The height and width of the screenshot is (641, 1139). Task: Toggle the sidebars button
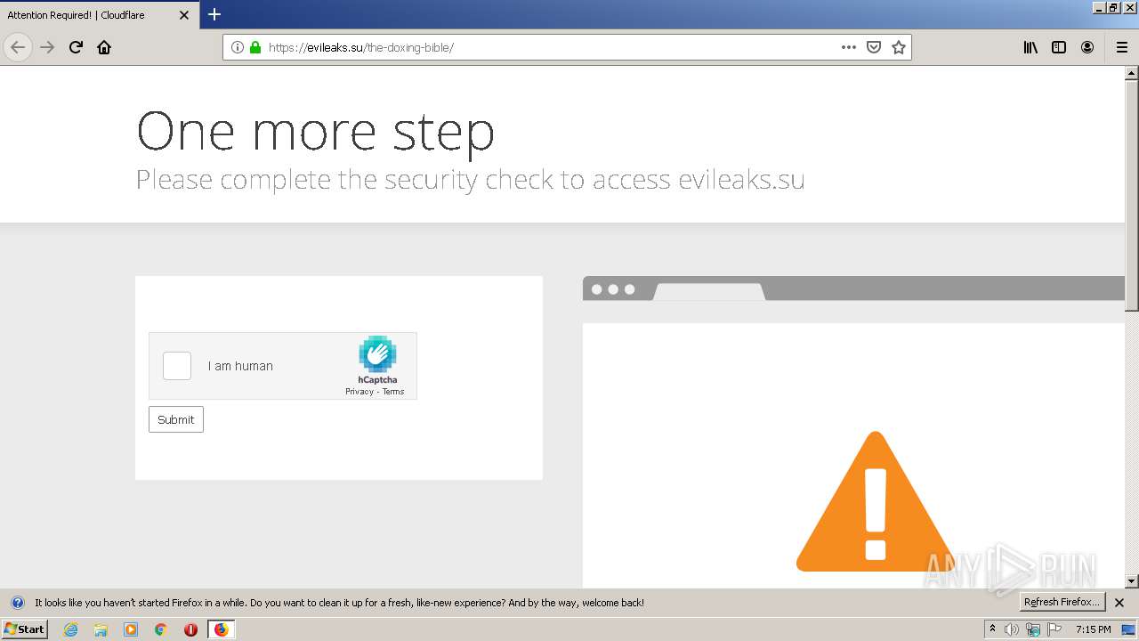click(1059, 47)
